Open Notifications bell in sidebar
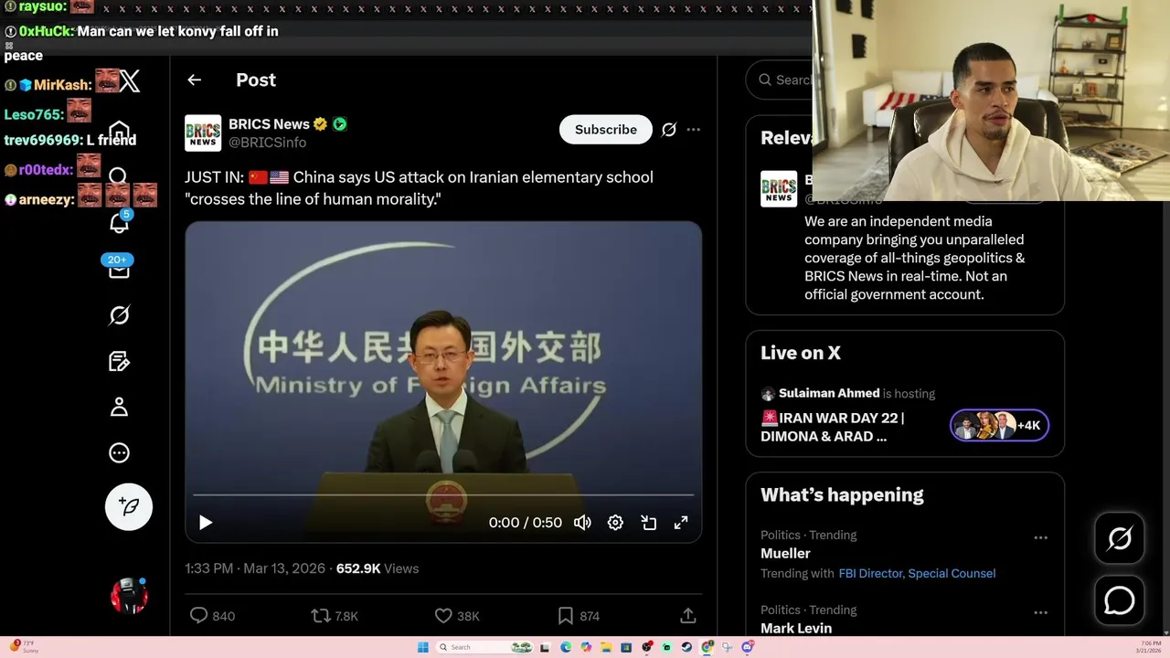Viewport: 1170px width, 658px height. point(119,223)
